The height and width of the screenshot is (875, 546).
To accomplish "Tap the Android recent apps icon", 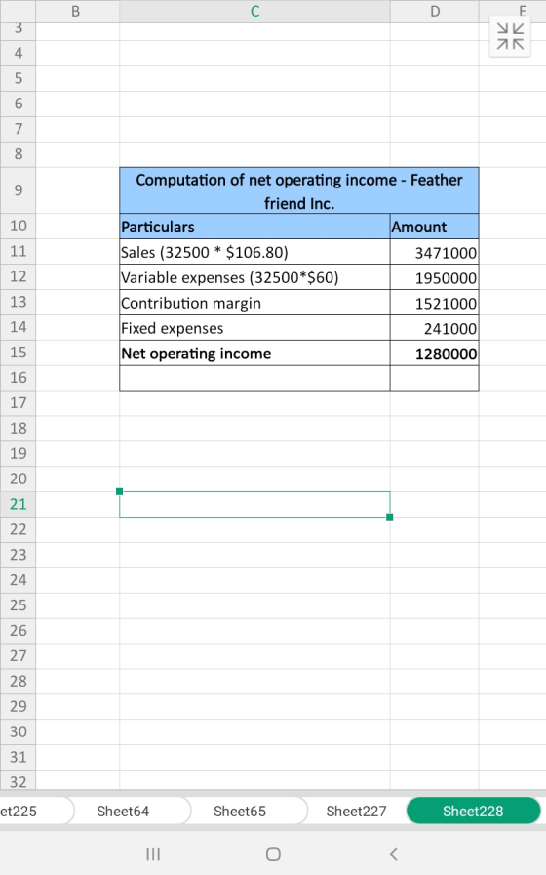I will [x=153, y=854].
